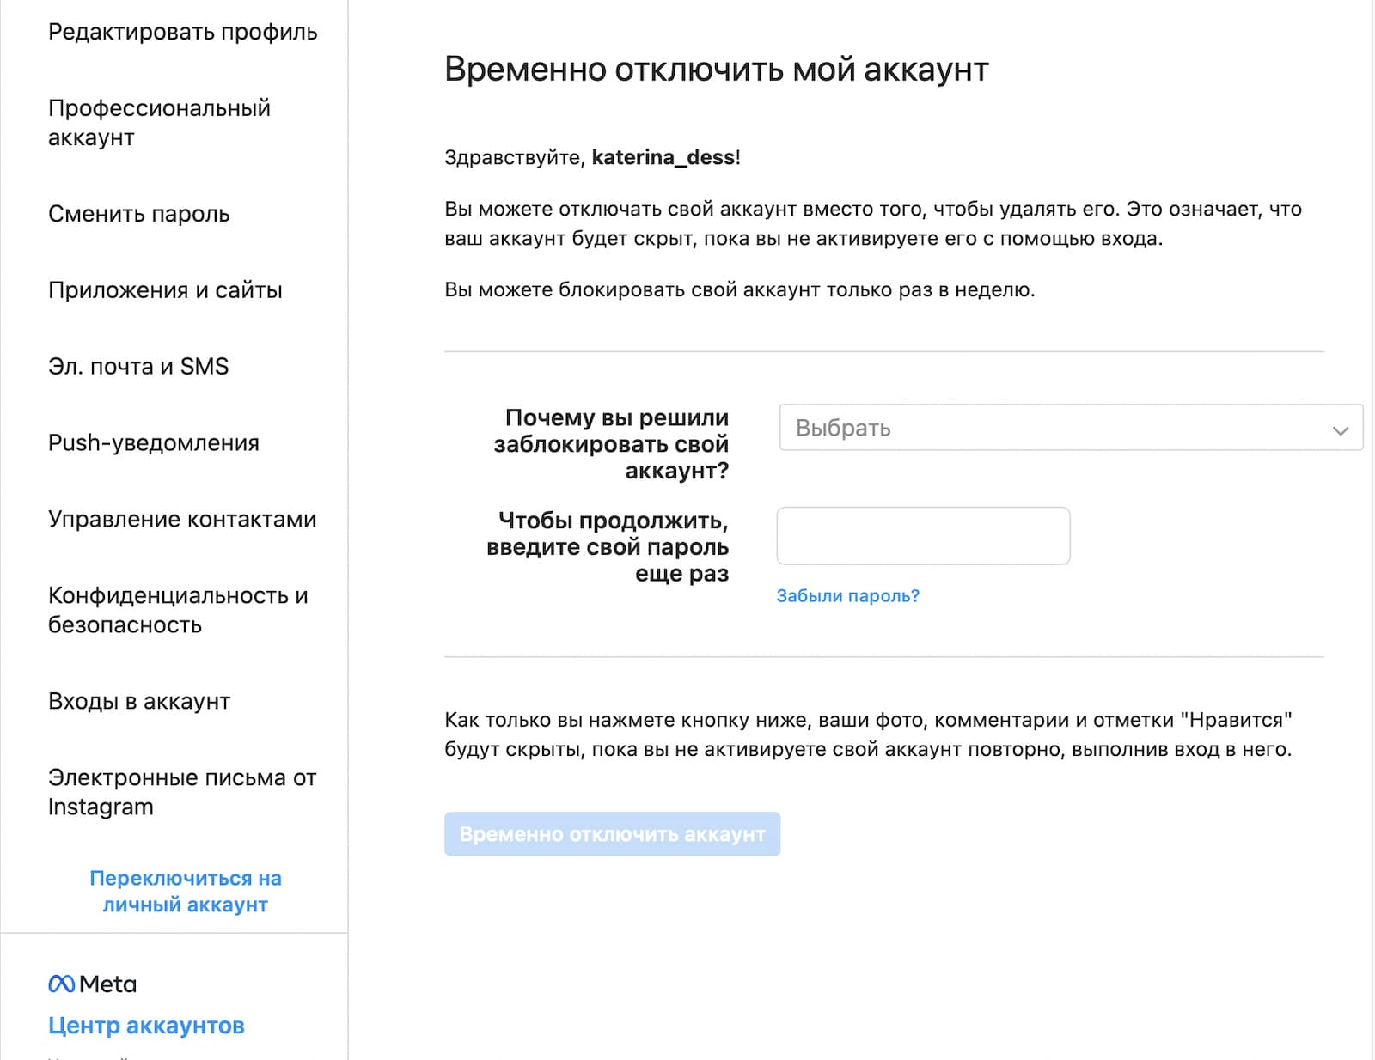Open 'Push-уведомления' settings
This screenshot has height=1060, width=1375.
[153, 443]
